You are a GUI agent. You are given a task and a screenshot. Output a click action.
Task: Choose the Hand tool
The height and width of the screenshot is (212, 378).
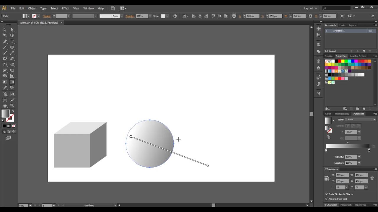pos(5,105)
